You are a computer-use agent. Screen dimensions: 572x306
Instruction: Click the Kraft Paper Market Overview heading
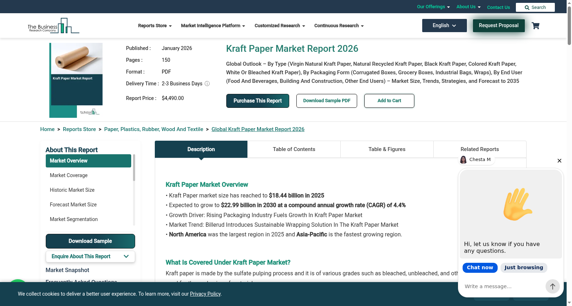point(207,185)
